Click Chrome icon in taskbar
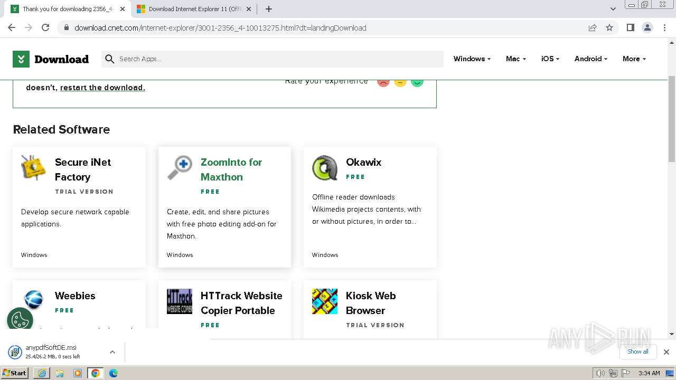Image resolution: width=676 pixels, height=380 pixels. click(x=96, y=373)
